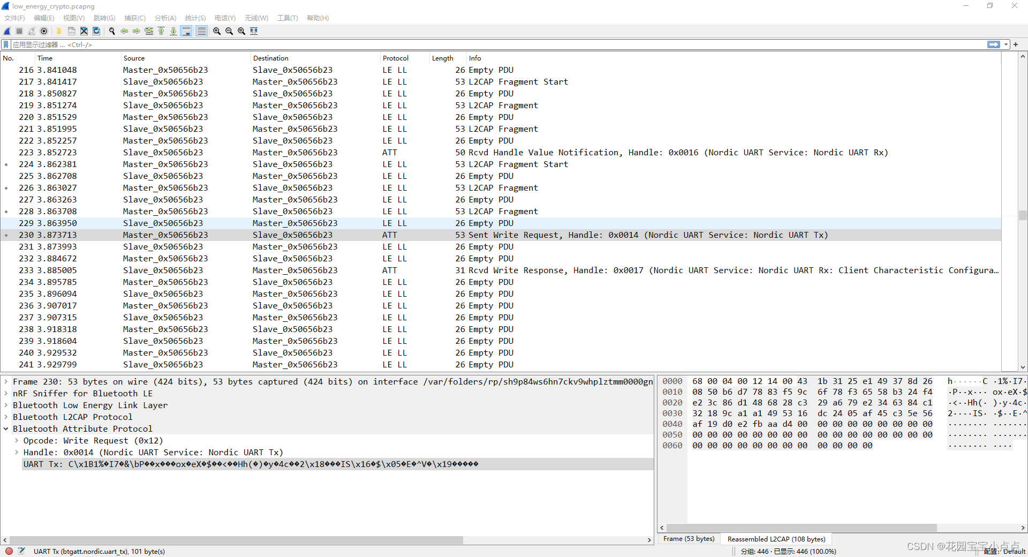The width and height of the screenshot is (1028, 557).
Task: Expand Handle: 0x0014 field
Action: (x=17, y=452)
